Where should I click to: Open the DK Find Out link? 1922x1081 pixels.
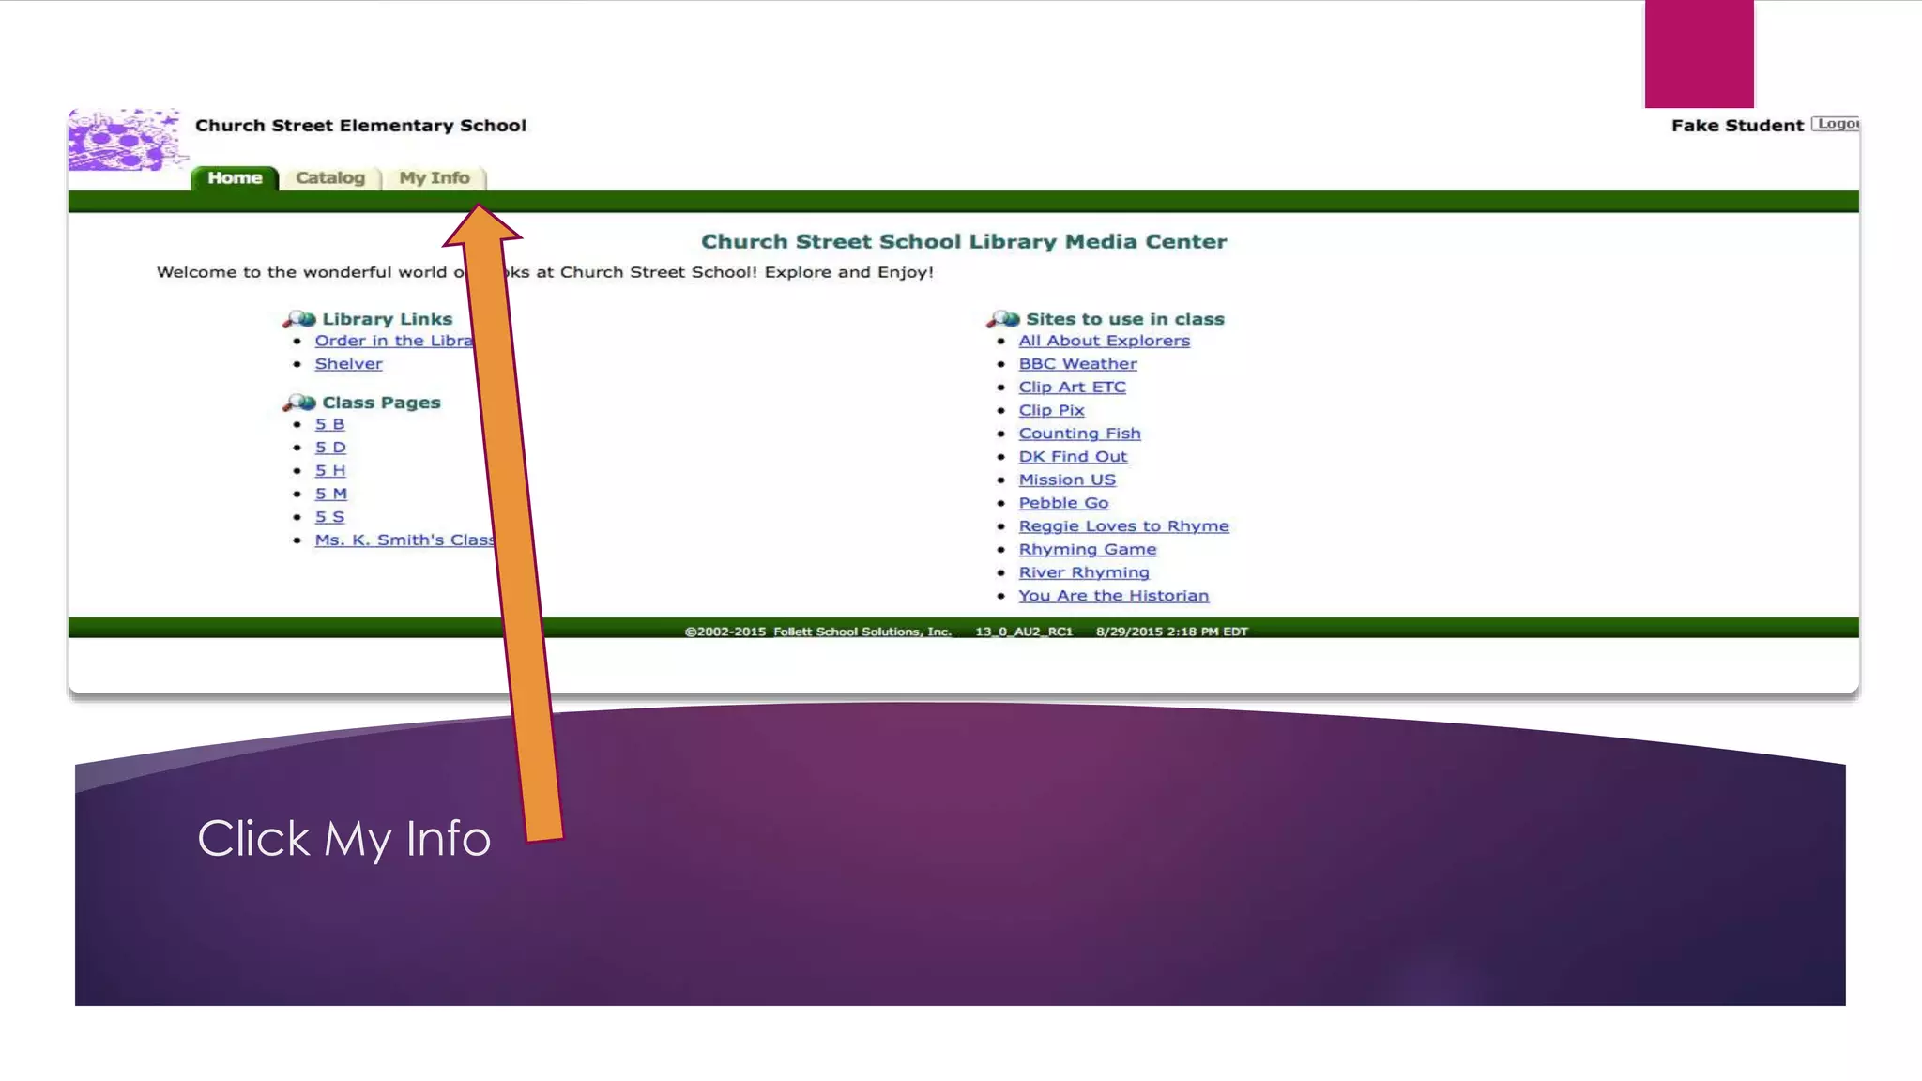point(1074,457)
